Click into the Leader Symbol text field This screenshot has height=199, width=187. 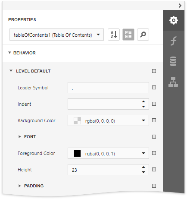(108, 88)
